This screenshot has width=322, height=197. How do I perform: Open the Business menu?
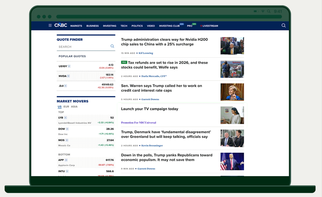coord(92,26)
